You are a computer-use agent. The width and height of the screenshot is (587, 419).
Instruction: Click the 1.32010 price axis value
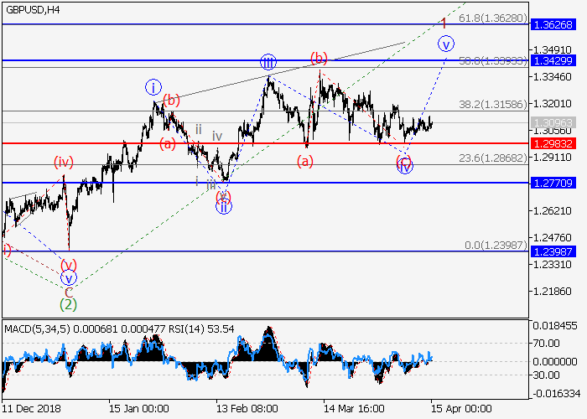[552, 104]
